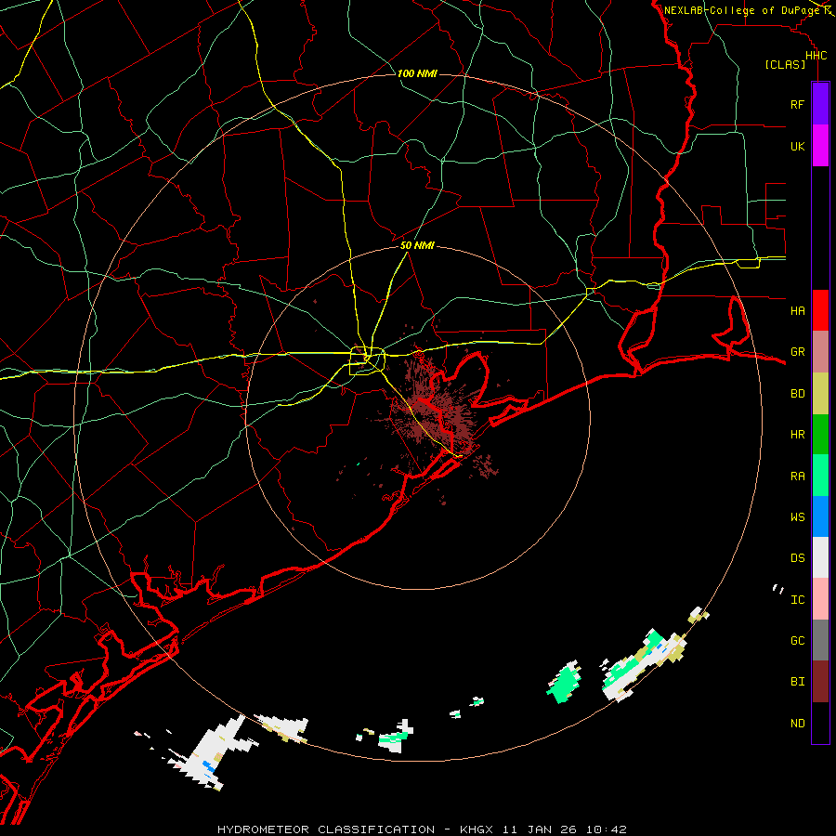
Task: Click the blue WS legend swatch
Action: [820, 516]
